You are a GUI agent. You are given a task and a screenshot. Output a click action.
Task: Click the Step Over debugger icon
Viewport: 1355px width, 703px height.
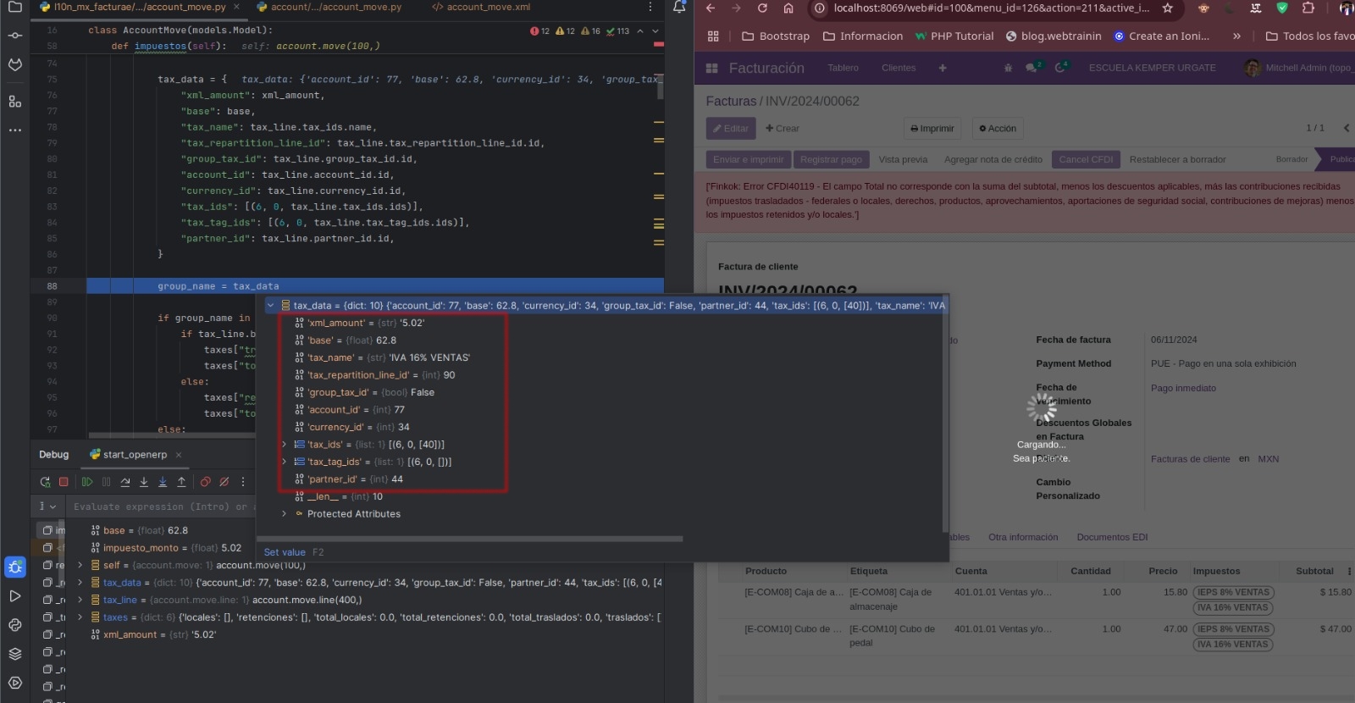(x=125, y=481)
